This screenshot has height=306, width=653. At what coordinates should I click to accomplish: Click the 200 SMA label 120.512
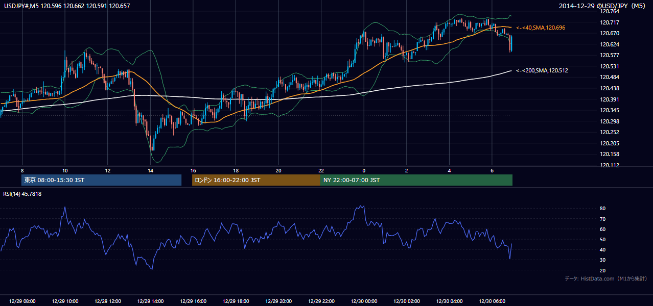(542, 70)
